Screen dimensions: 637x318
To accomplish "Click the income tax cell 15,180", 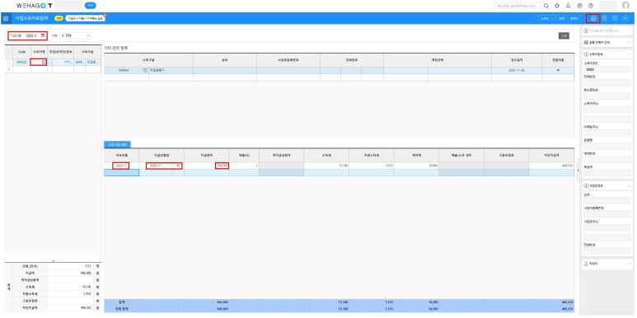I will pos(326,166).
